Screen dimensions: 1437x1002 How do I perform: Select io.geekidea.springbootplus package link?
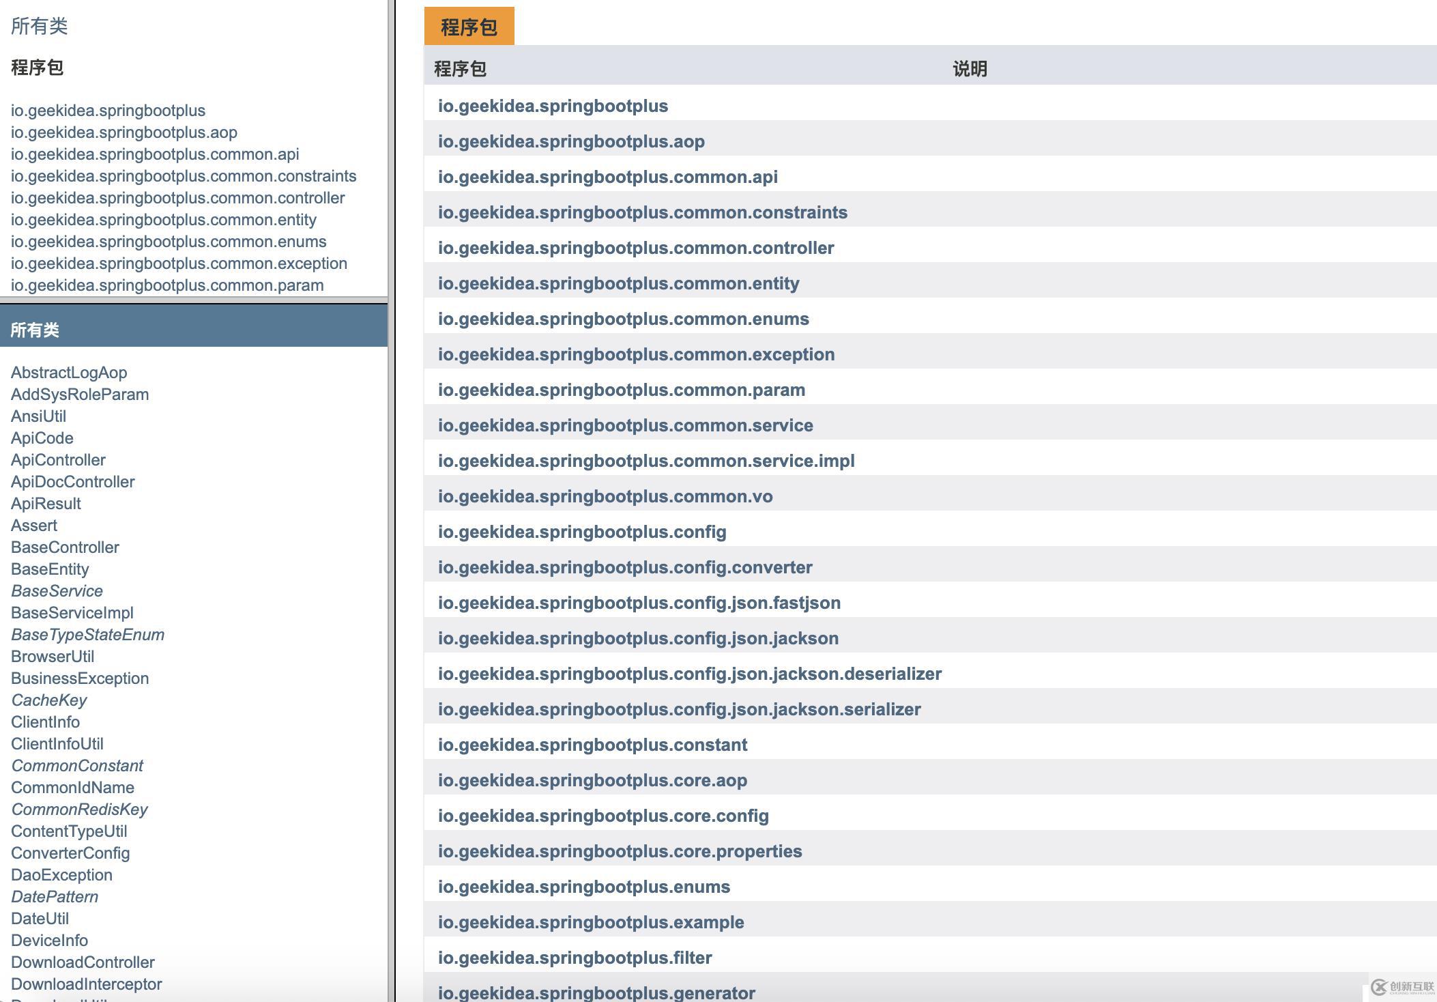553,106
